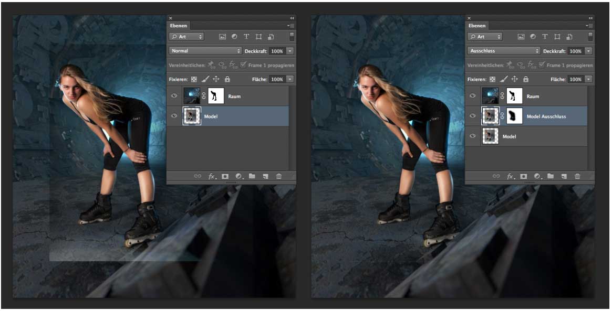The height and width of the screenshot is (311, 612).
Task: Toggle visibility of bottom Model layer in right panel
Action: (473, 136)
